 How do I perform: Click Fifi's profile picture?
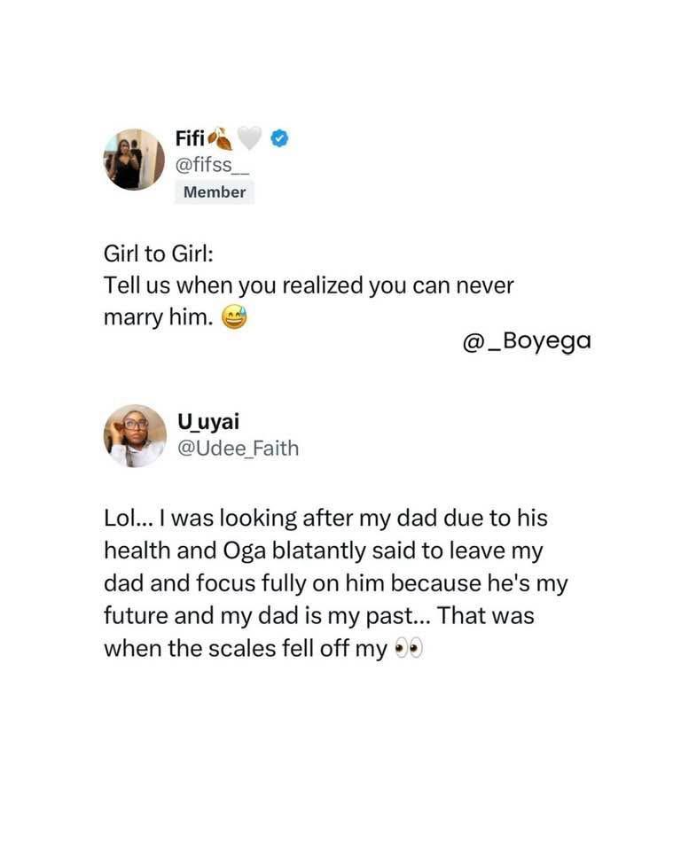pyautogui.click(x=135, y=160)
